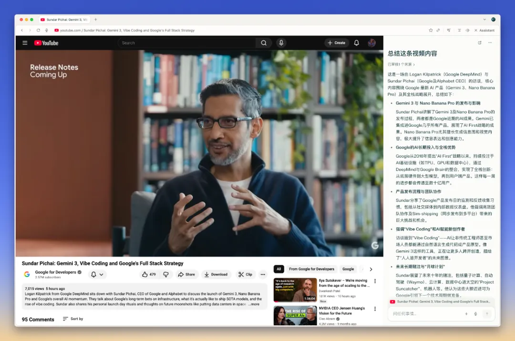The height and width of the screenshot is (341, 515).
Task: Click the tune-settings icon in address bar
Action: click(449, 30)
